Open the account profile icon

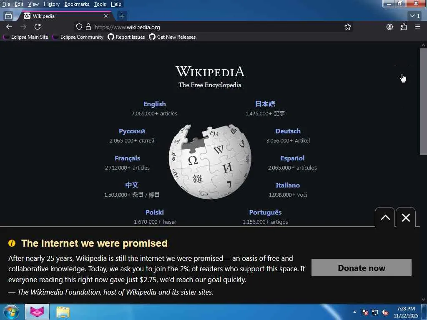(390, 27)
